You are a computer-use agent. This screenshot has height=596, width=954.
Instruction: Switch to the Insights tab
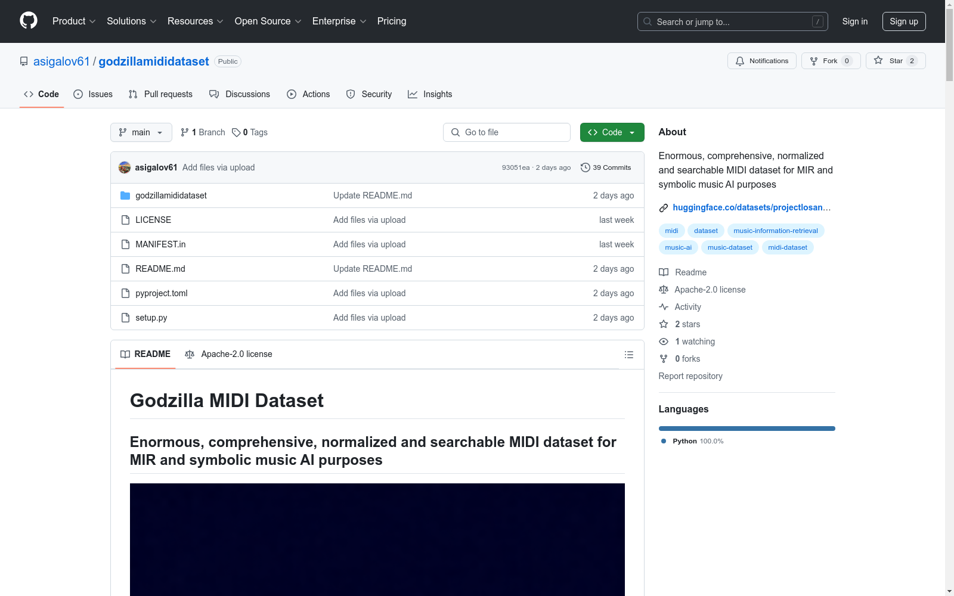tap(430, 94)
